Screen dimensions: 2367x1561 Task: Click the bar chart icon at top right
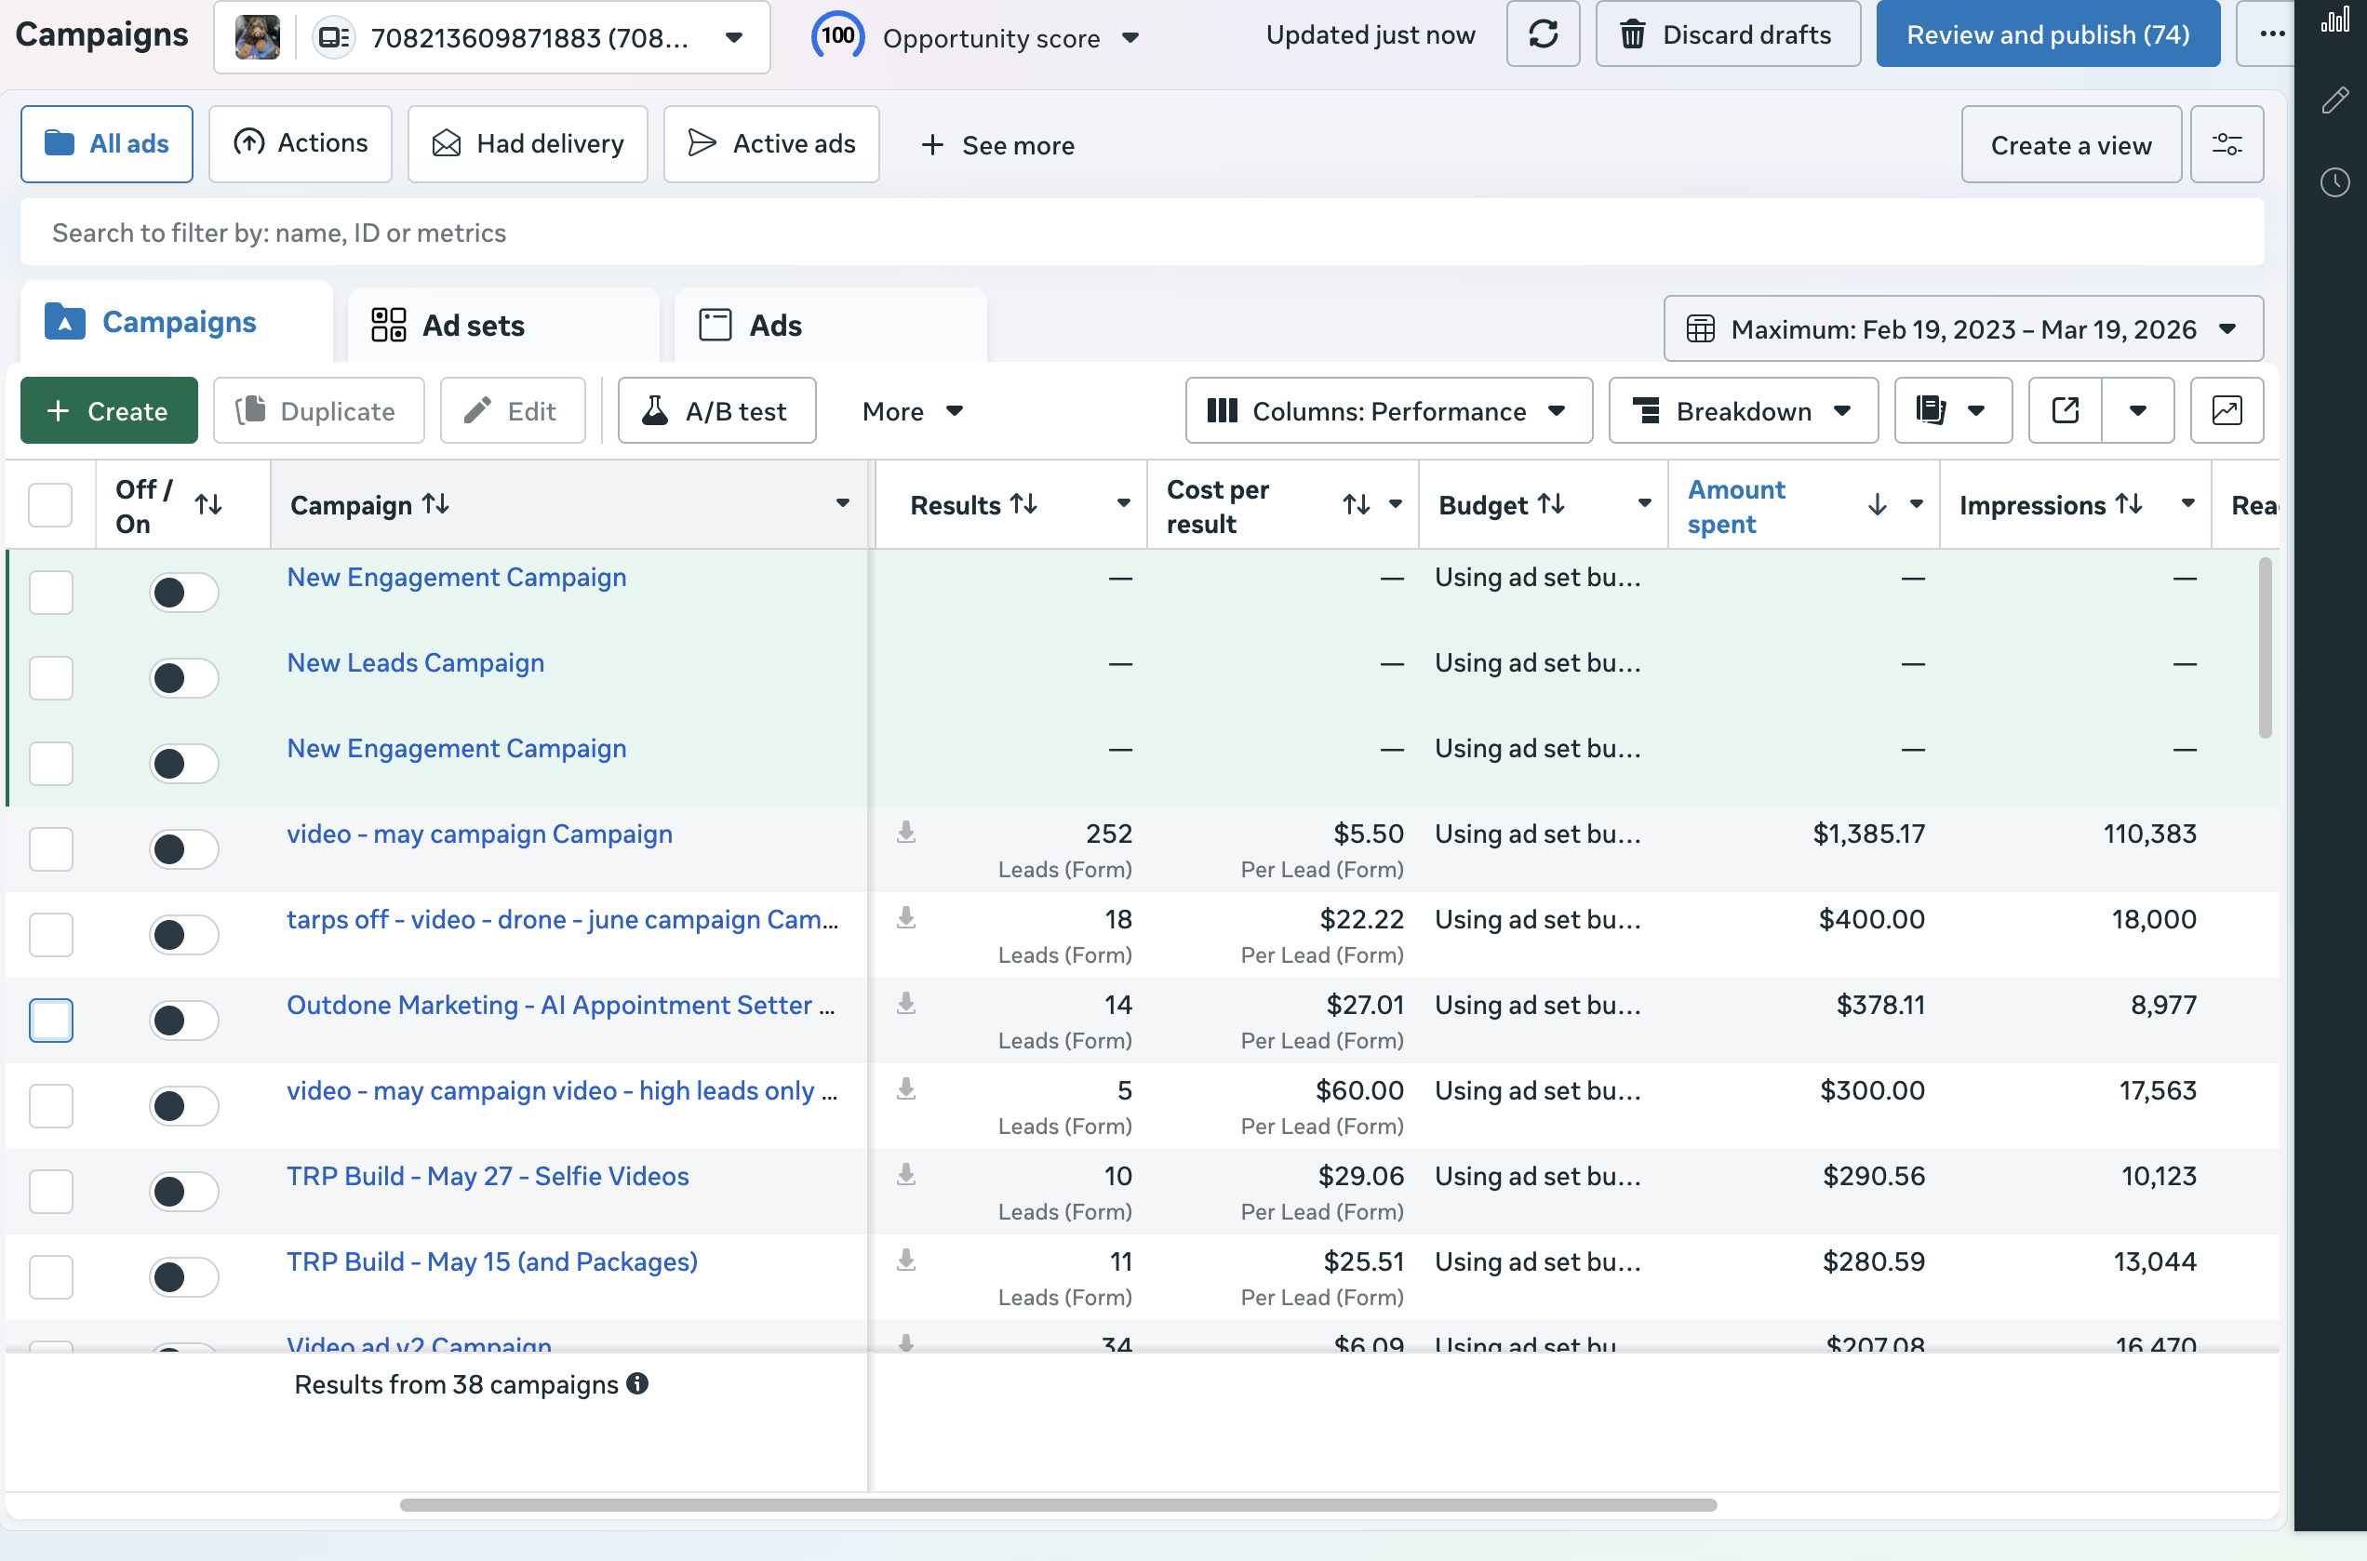[2336, 20]
